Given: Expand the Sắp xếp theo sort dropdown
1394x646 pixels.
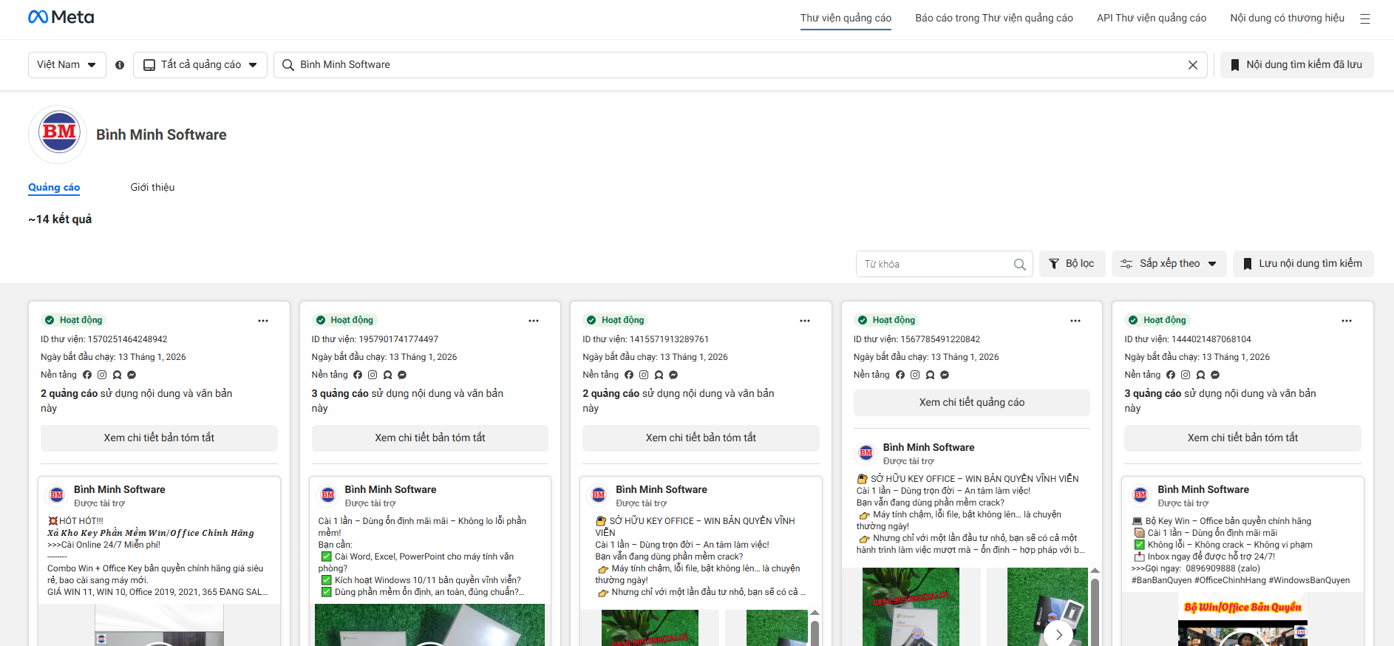Looking at the screenshot, I should 1169,264.
